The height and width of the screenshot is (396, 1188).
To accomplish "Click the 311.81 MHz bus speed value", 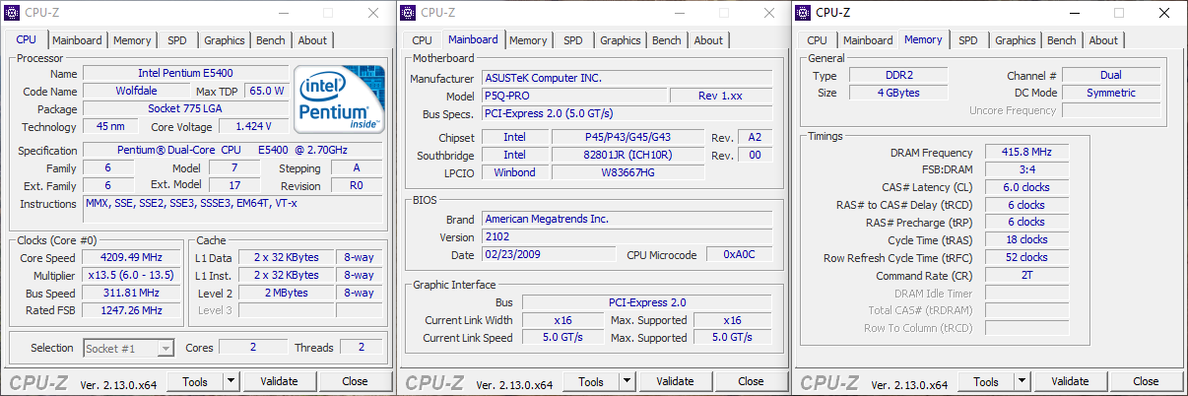I will 131,293.
